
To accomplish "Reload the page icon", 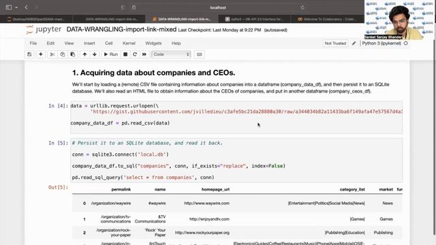I will click(x=302, y=7).
